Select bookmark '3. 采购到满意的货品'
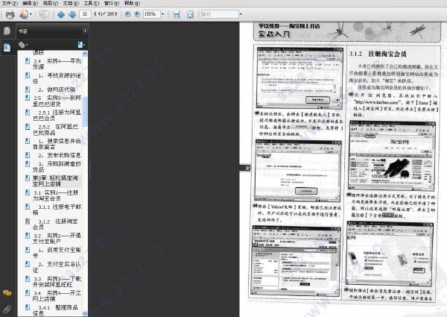447x317 pixels. pos(57,166)
